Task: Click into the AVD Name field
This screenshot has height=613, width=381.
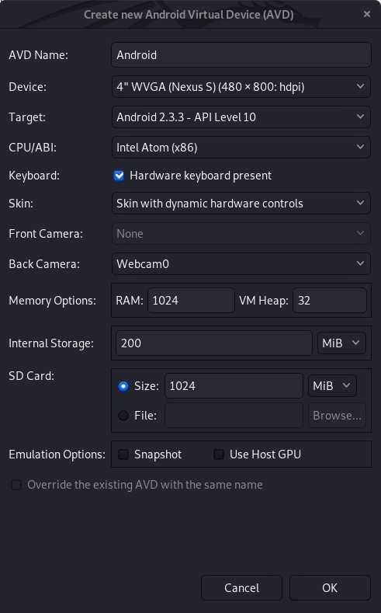Action: [241, 54]
